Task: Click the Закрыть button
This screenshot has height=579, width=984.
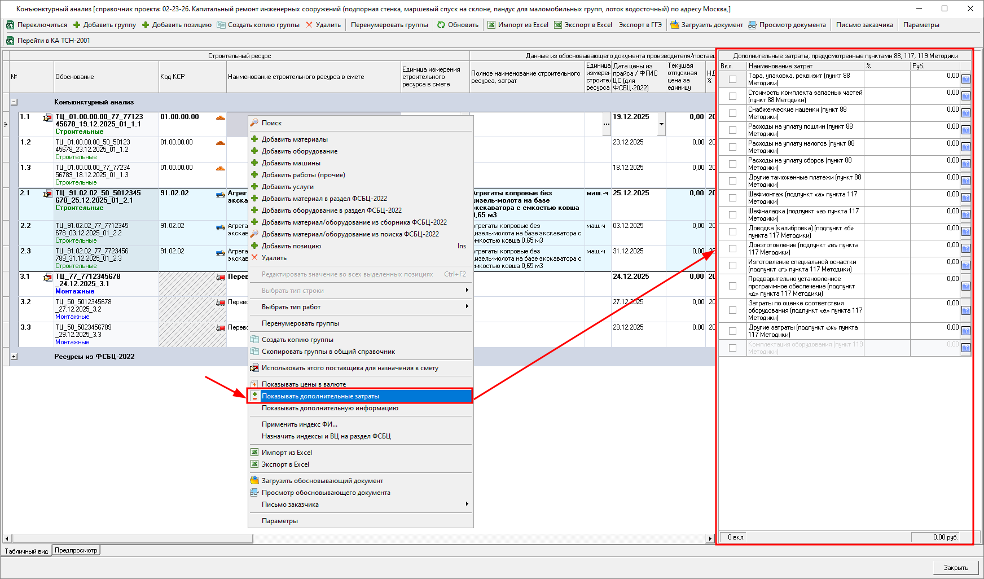Action: (x=955, y=568)
